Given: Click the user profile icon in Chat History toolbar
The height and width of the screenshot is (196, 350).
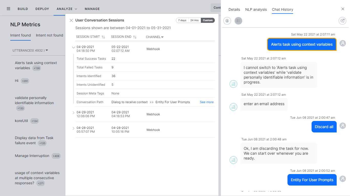Looking at the screenshot, I should [x=227, y=21].
